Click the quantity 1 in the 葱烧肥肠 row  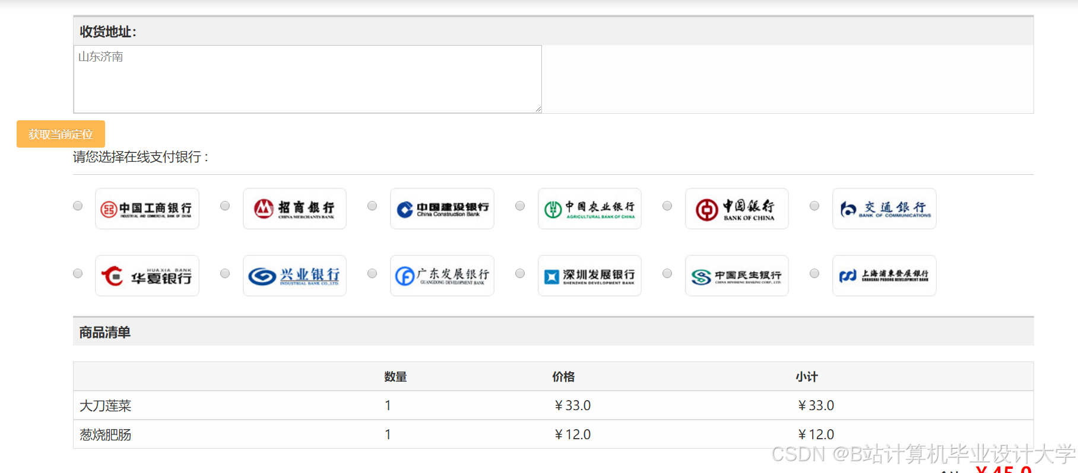[x=388, y=434]
